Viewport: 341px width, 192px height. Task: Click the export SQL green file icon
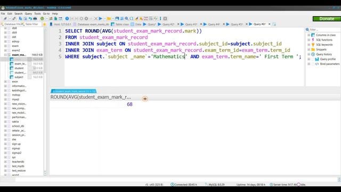click(55, 19)
